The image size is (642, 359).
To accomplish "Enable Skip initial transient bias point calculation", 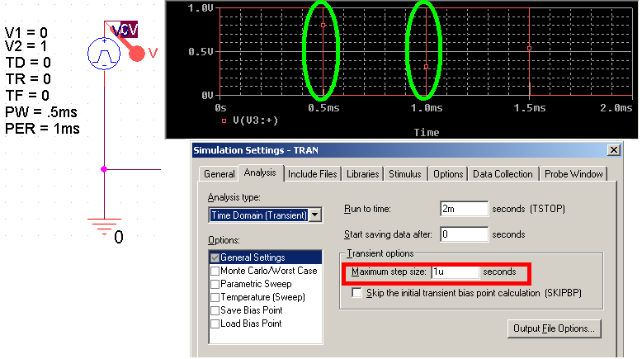I will point(357,293).
